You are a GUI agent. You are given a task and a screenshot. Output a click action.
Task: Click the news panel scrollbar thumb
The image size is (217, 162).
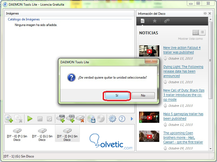point(211,60)
